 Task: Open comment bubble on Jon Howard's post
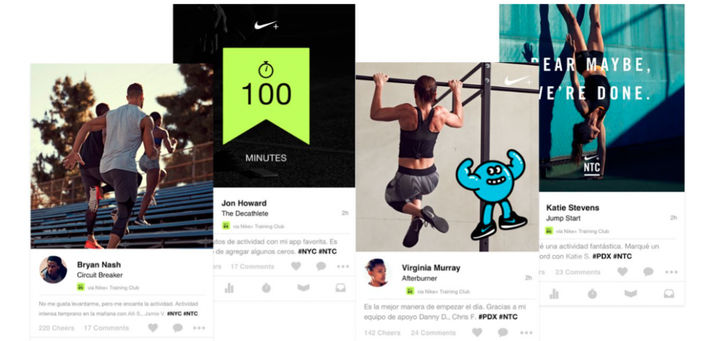pyautogui.click(x=321, y=266)
